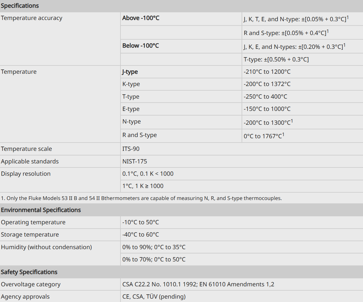This screenshot has width=363, height=302.
Task: Click the Storage temperature row label
Action: (x=30, y=235)
